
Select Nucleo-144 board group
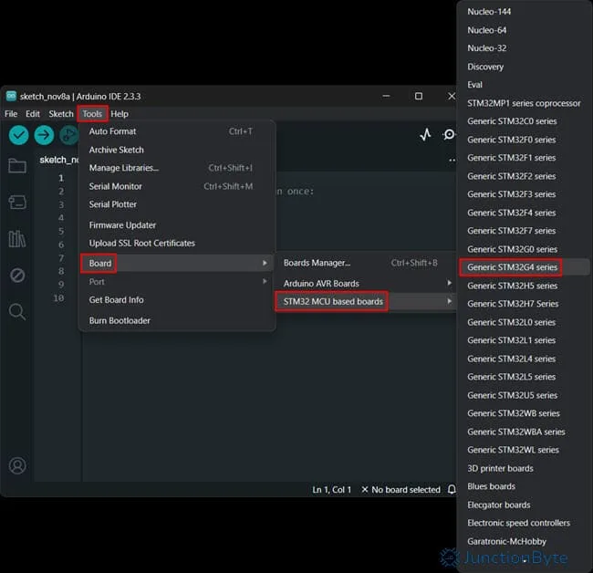tap(525, 12)
